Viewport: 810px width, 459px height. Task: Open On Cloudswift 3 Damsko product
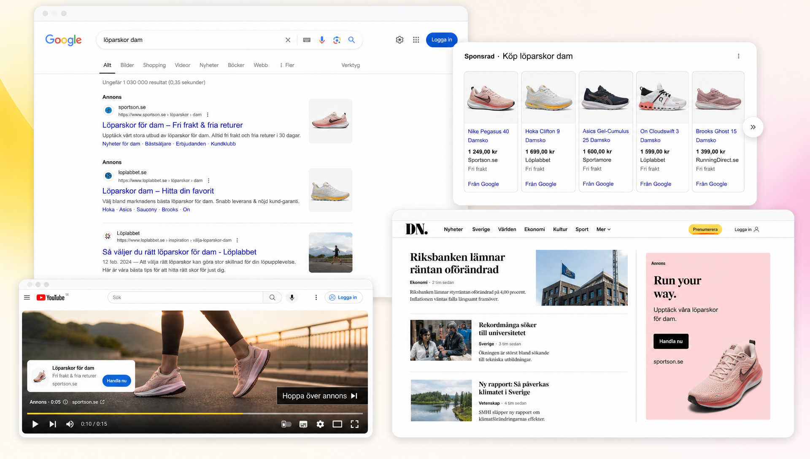662,132
